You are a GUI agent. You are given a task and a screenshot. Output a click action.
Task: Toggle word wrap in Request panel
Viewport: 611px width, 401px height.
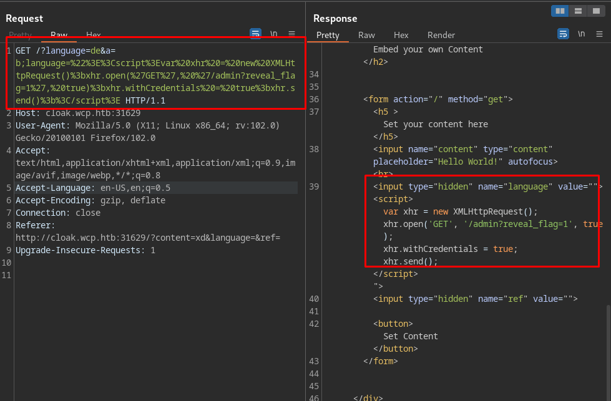[x=256, y=34]
